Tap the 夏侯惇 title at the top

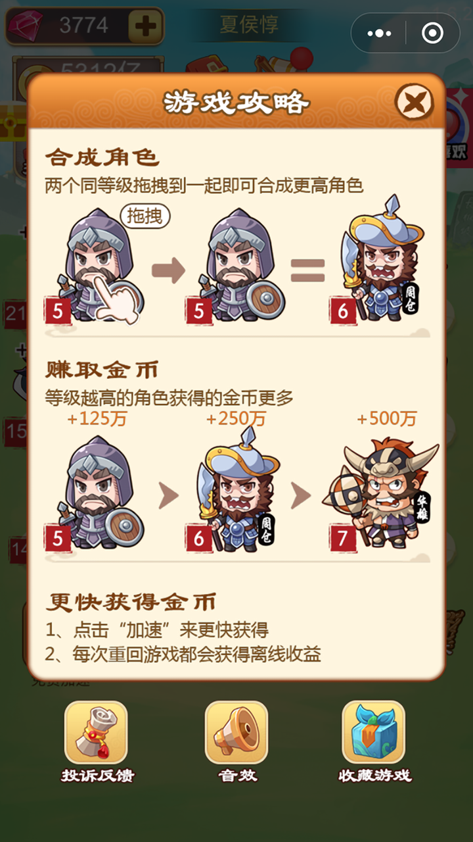(x=249, y=25)
